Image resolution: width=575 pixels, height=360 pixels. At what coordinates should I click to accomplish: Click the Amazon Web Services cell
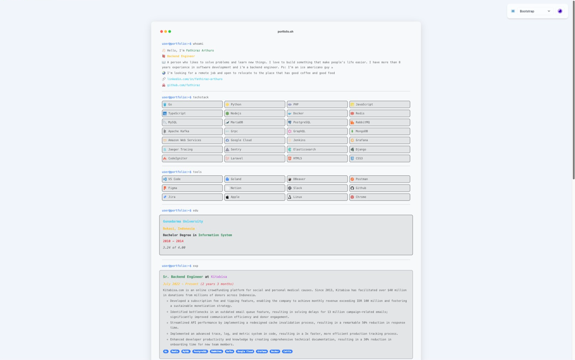(x=192, y=140)
